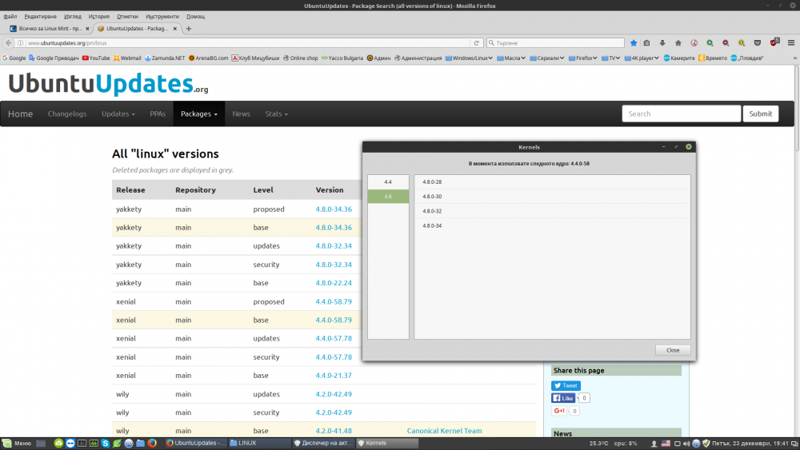Viewport: 800px width, 450px height.
Task: Click the Google +1 share button
Action: [559, 411]
